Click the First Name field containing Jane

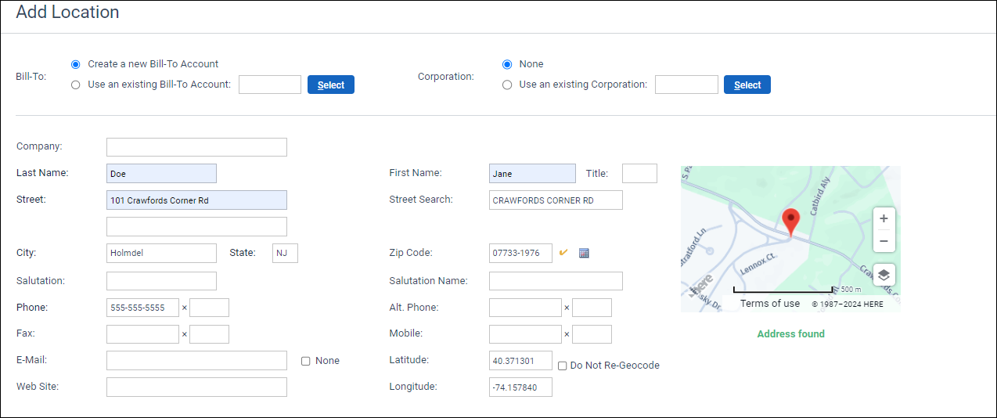532,174
